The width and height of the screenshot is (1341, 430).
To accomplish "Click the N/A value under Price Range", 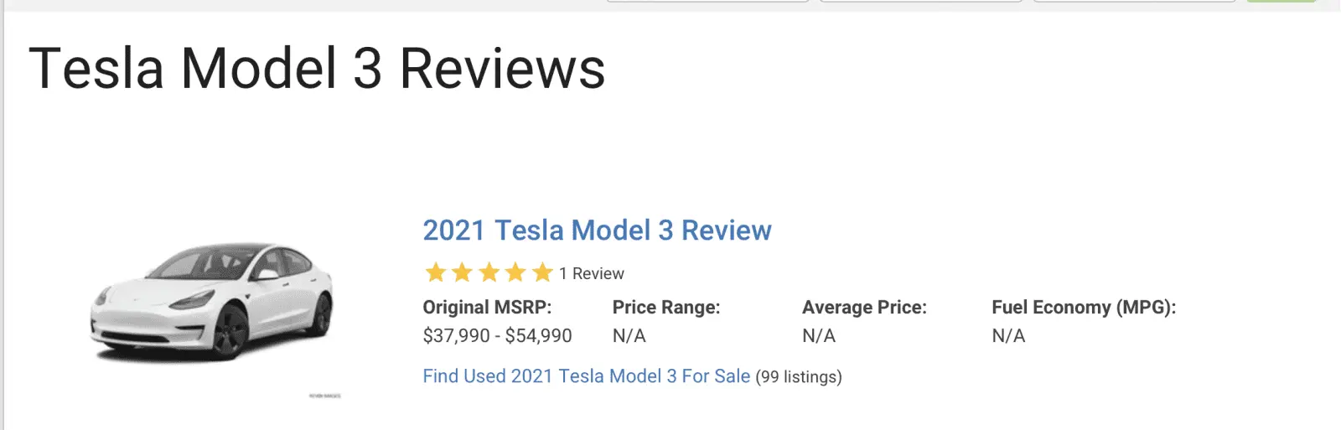I will pyautogui.click(x=629, y=336).
